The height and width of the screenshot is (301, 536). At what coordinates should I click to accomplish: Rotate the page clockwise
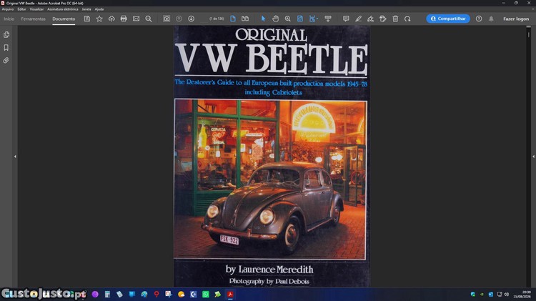pyautogui.click(x=407, y=19)
